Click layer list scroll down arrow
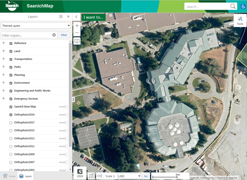Screen dimensions: 247x180 click(x=70, y=169)
